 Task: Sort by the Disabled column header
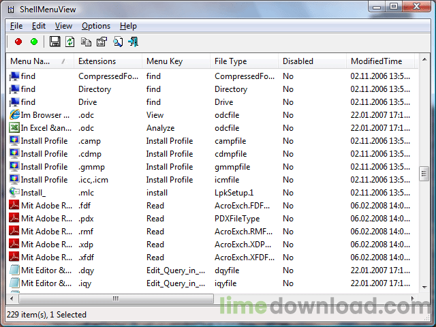[x=312, y=61]
